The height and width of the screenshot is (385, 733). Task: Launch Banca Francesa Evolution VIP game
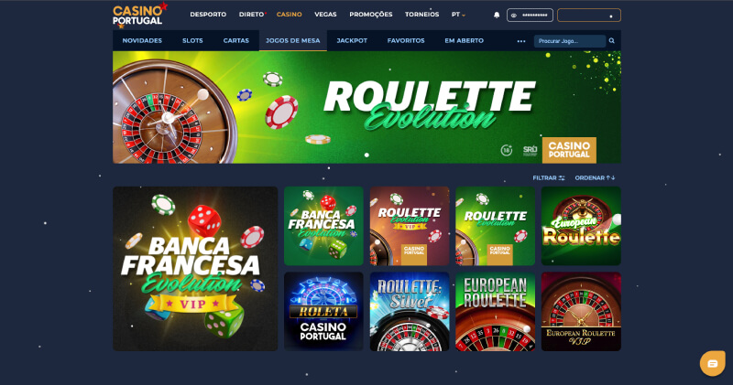point(195,269)
